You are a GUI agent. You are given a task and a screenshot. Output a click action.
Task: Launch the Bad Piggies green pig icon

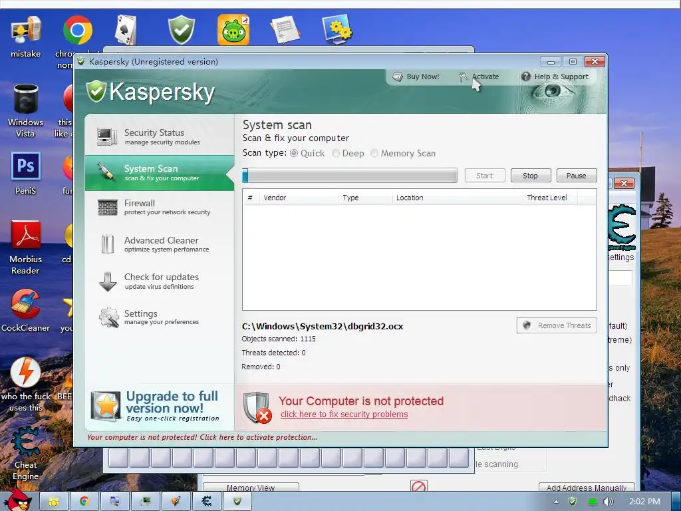tap(233, 29)
